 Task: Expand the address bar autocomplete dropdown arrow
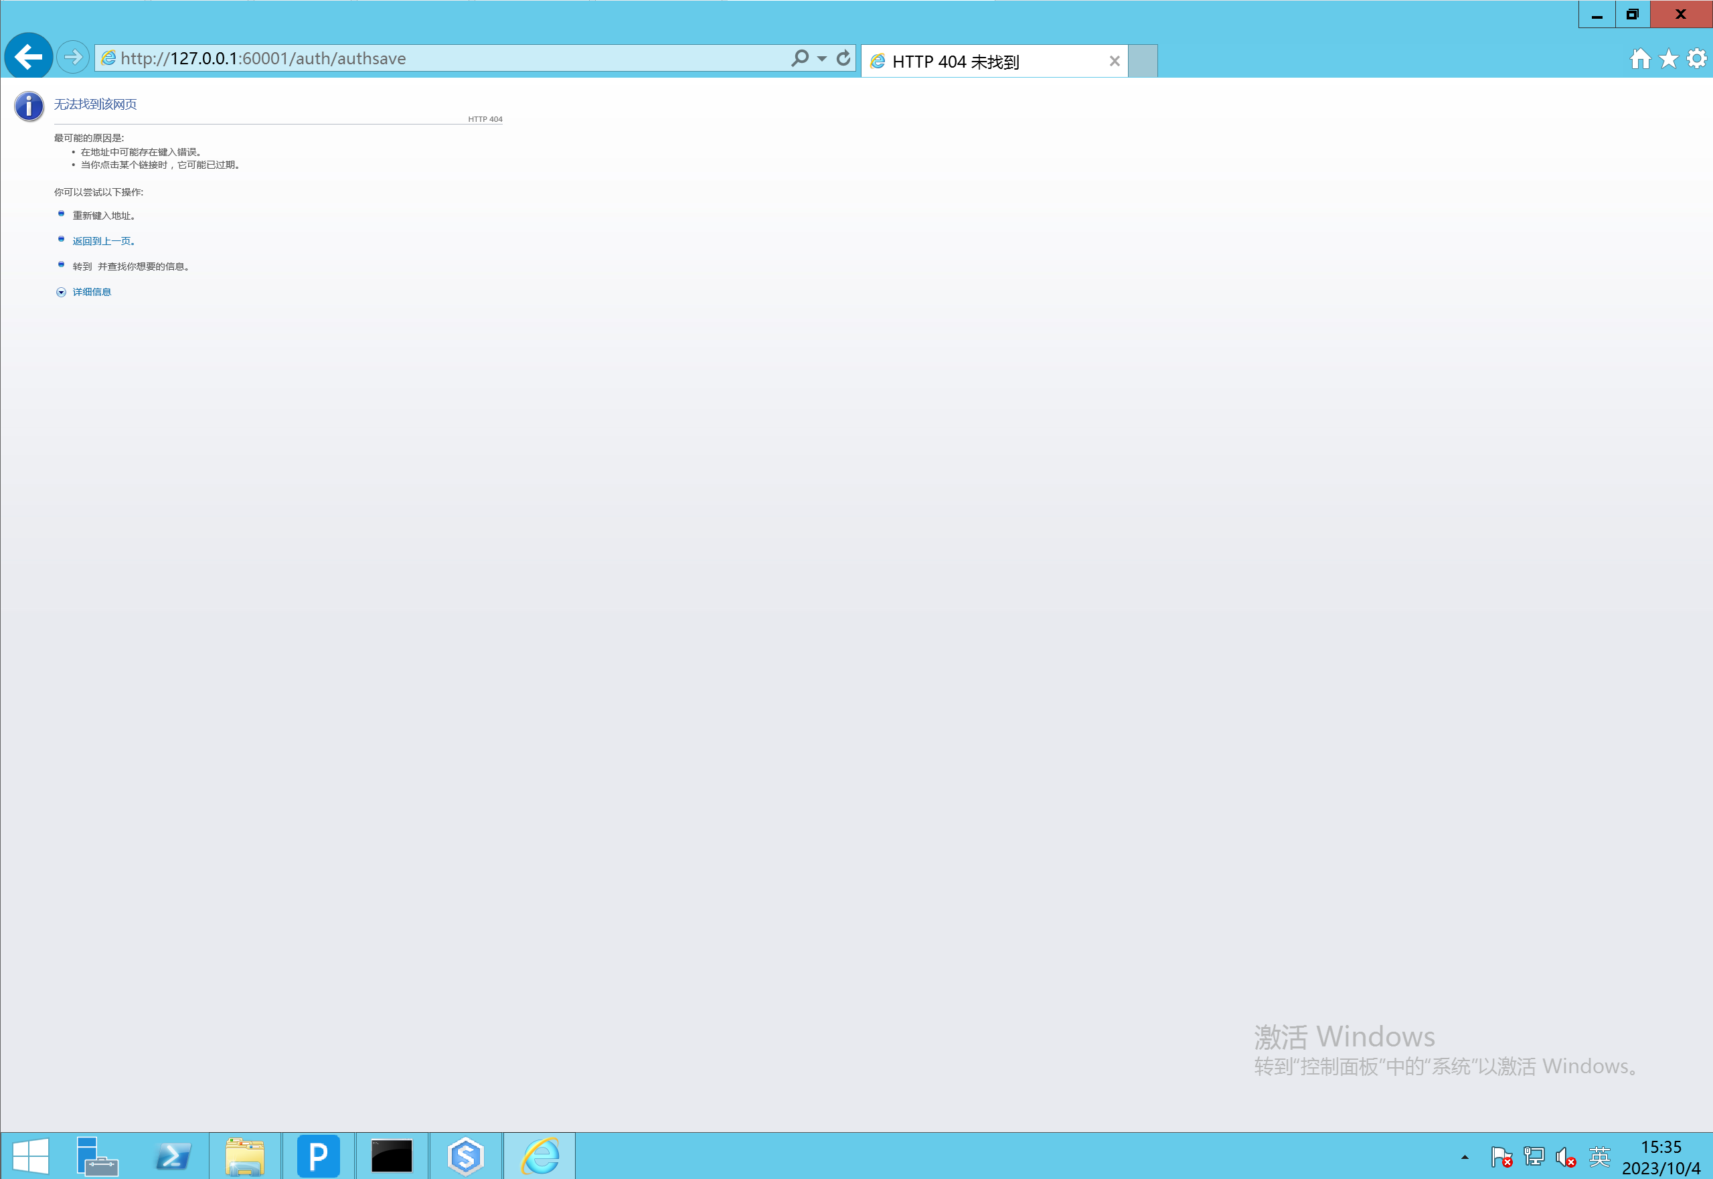[x=821, y=58]
